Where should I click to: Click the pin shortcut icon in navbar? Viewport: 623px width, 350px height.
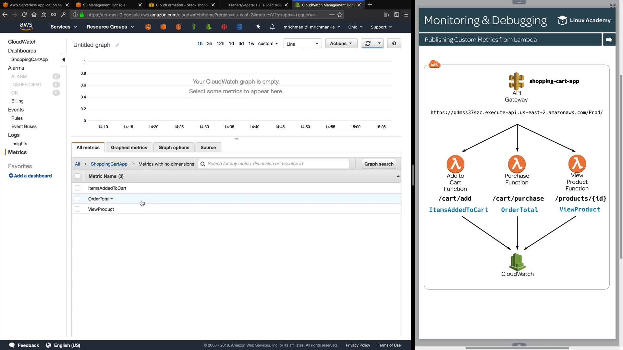[258, 27]
